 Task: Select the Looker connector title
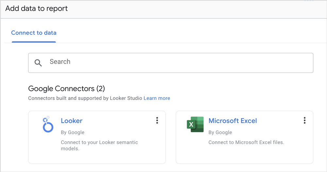(72, 121)
